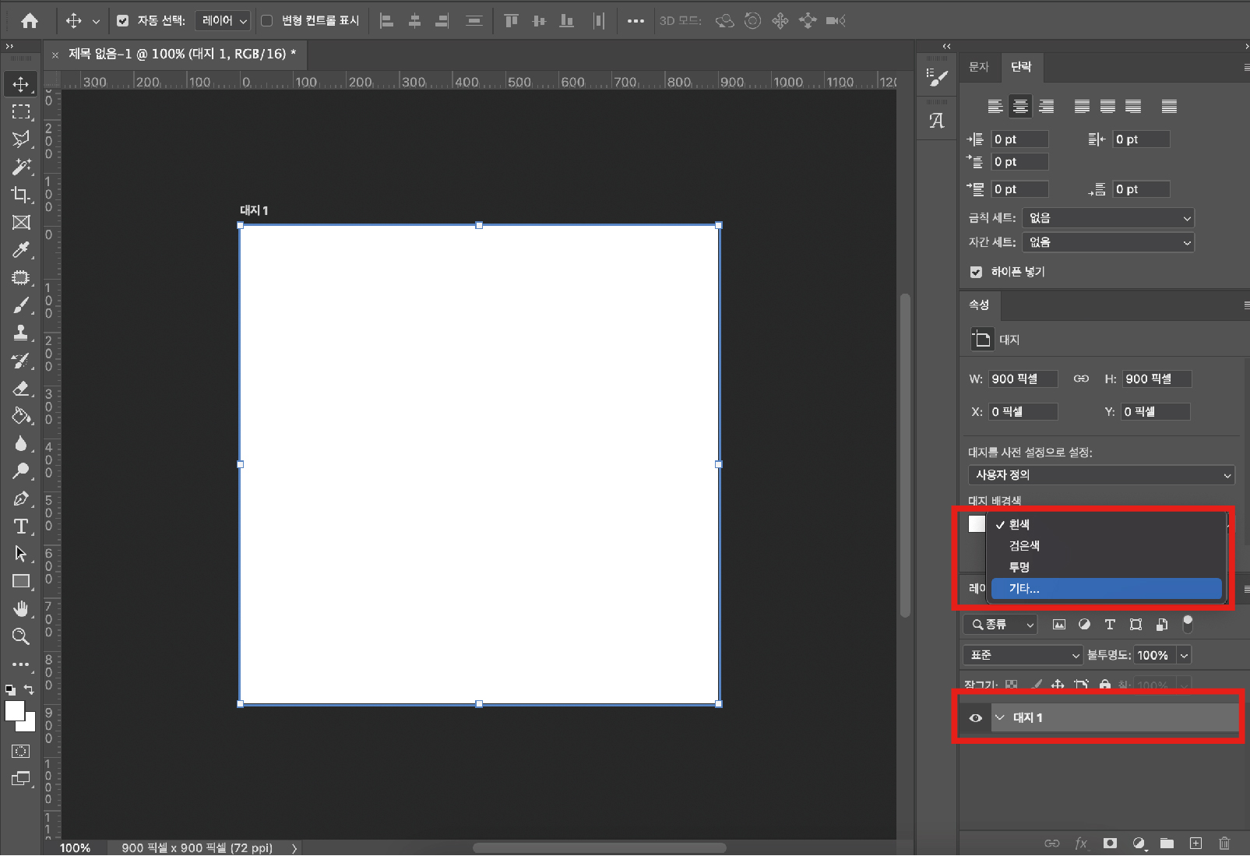The height and width of the screenshot is (856, 1250).
Task: Open brush settings panel icon
Action: 938,76
